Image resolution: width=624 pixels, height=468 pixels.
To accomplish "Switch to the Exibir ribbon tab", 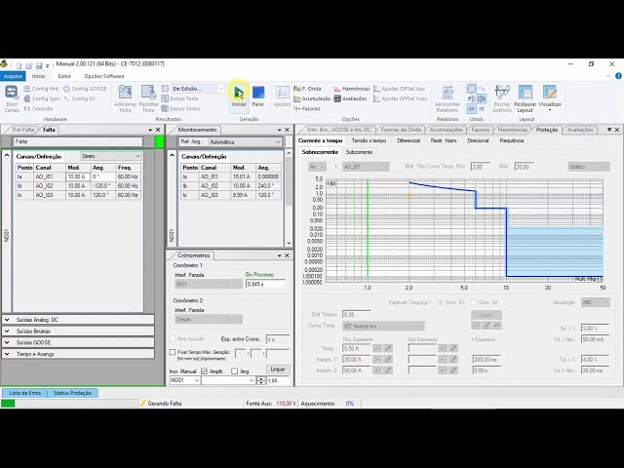I will 64,76.
